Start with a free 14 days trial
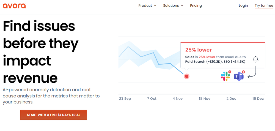The height and width of the screenshot is (131, 275). [x=54, y=115]
